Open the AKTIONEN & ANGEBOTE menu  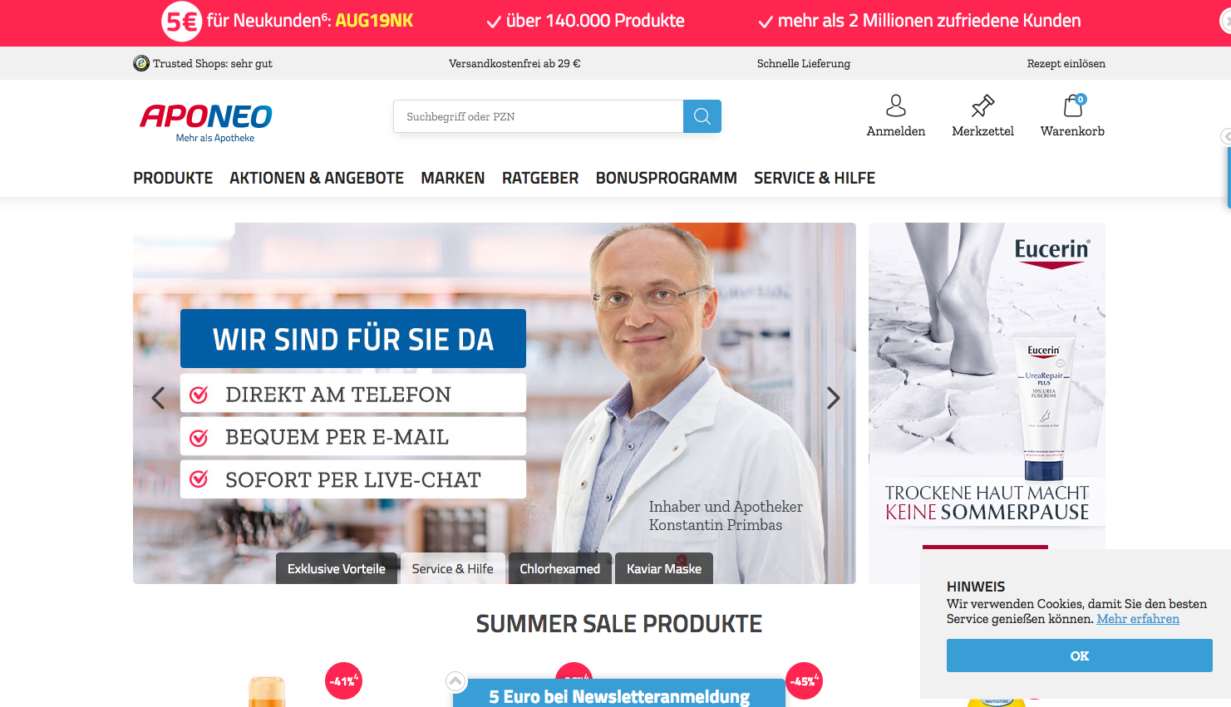[317, 178]
